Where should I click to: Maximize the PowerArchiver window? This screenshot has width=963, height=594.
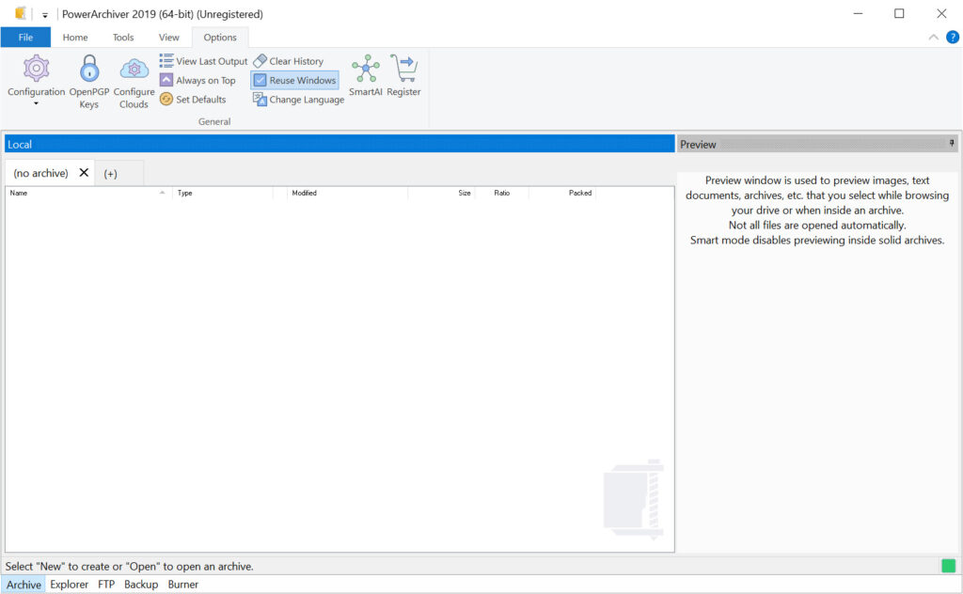click(899, 13)
